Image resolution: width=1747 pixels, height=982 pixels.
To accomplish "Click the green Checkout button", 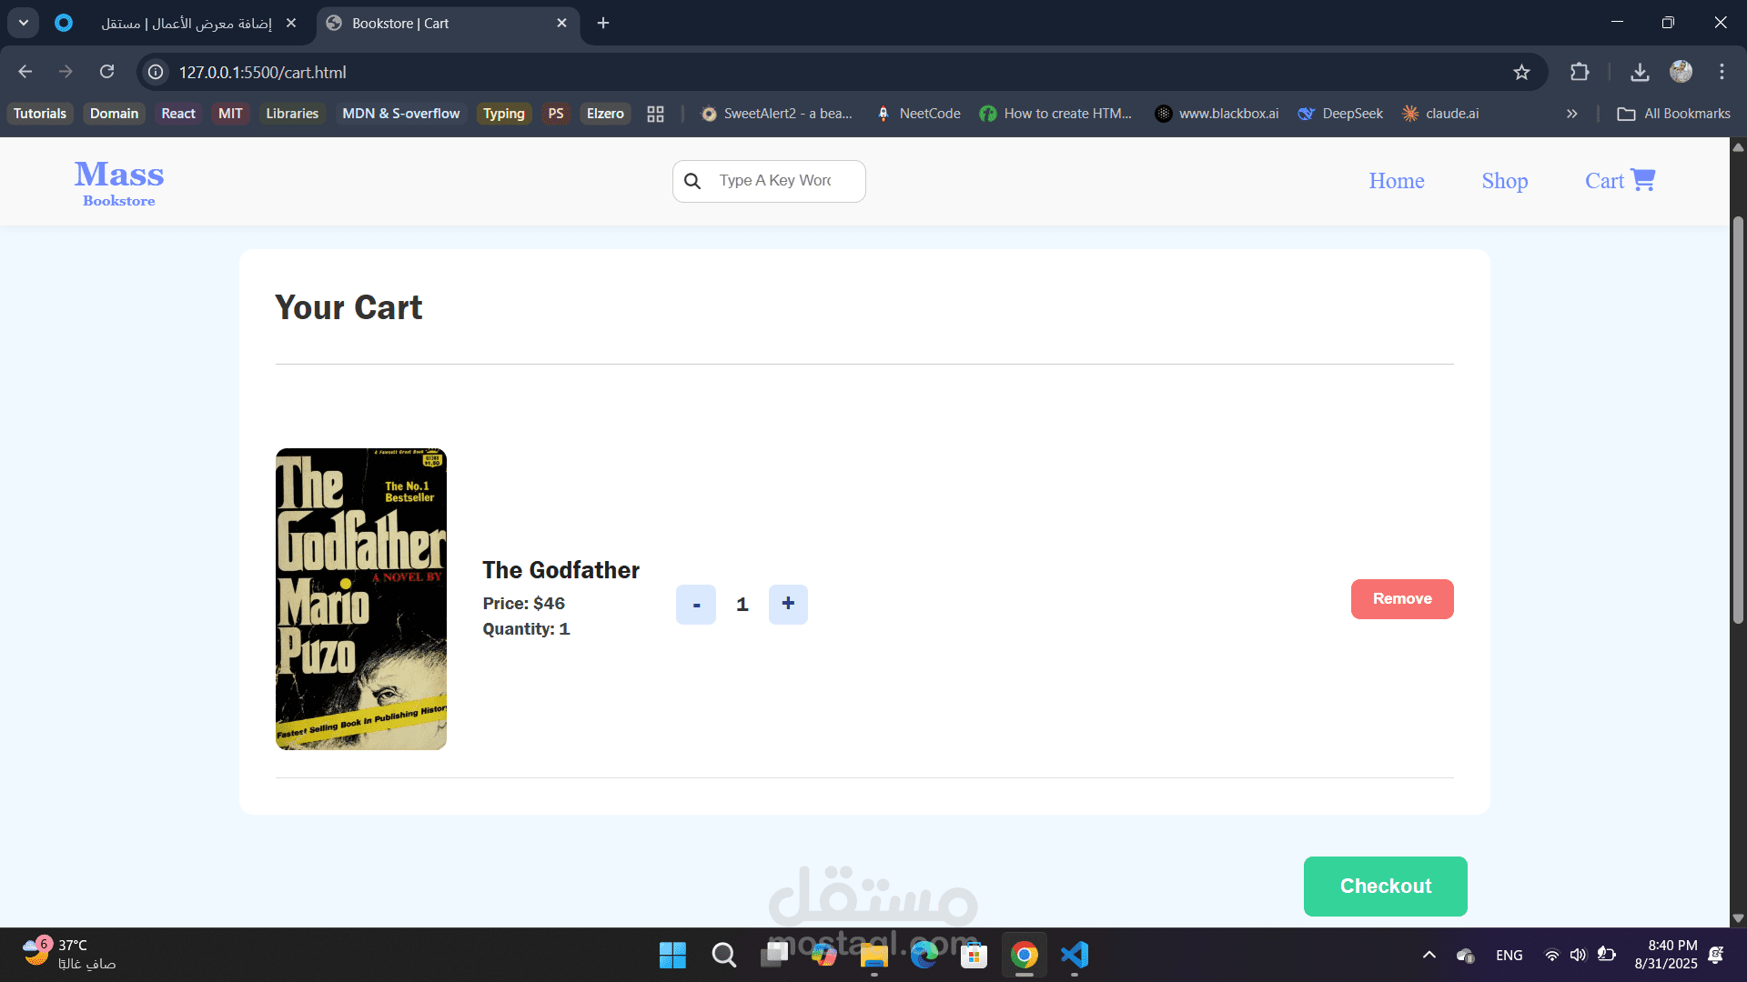I will tap(1385, 887).
